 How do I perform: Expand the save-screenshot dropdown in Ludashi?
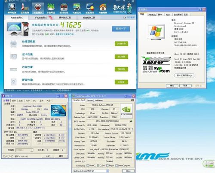click(125, 17)
